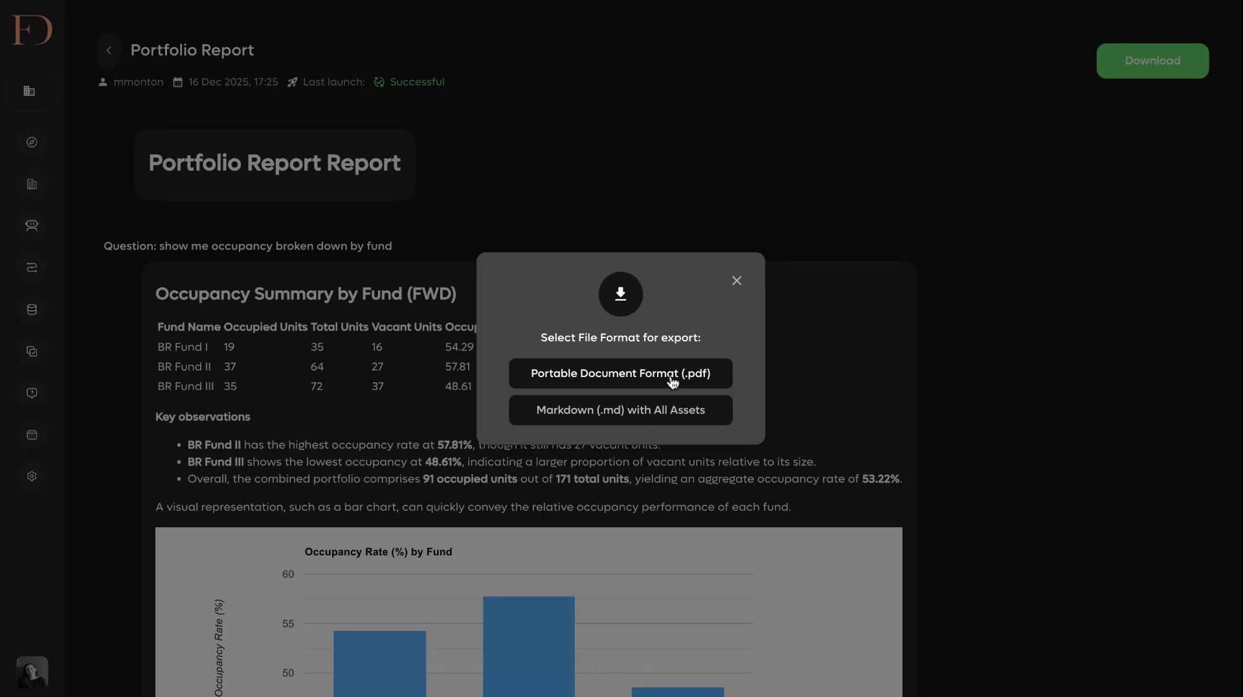
Task: Click the 54.29 occupancy value
Action: [459, 347]
